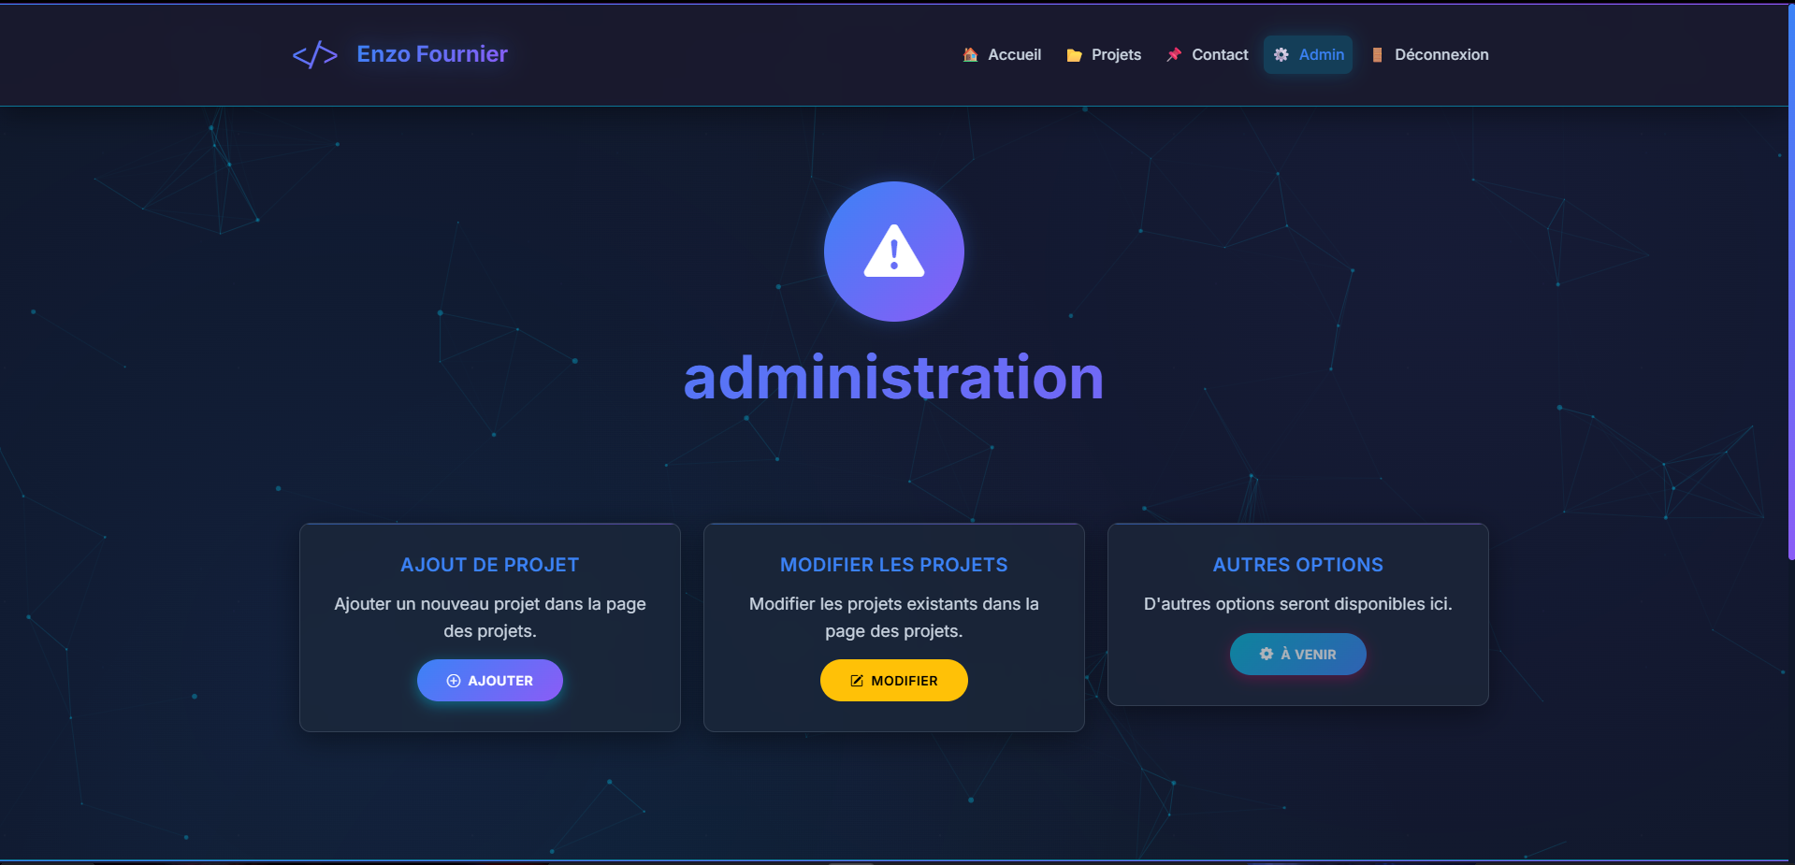Click the vertical scrollbar on the right
Viewport: 1795px width, 865px height.
click(x=1789, y=281)
